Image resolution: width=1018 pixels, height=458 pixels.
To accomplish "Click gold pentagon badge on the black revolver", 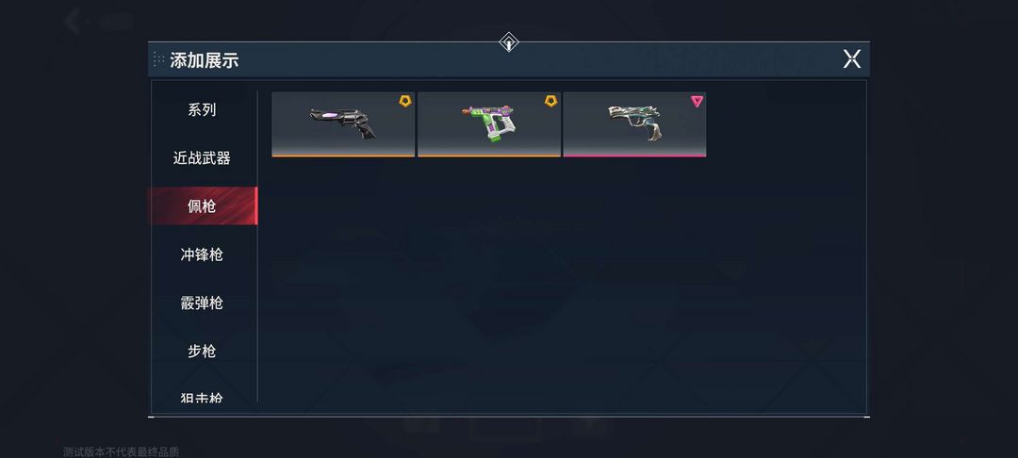I will point(405,101).
